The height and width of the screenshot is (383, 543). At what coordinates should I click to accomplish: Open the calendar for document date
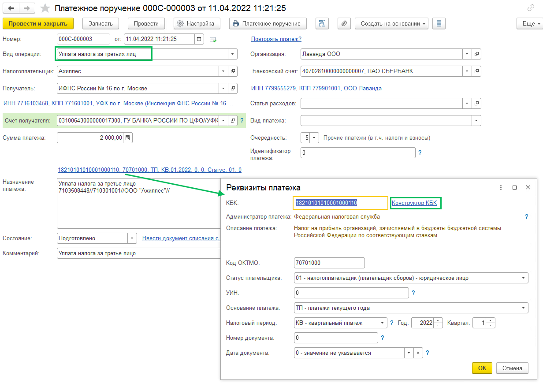click(199, 39)
